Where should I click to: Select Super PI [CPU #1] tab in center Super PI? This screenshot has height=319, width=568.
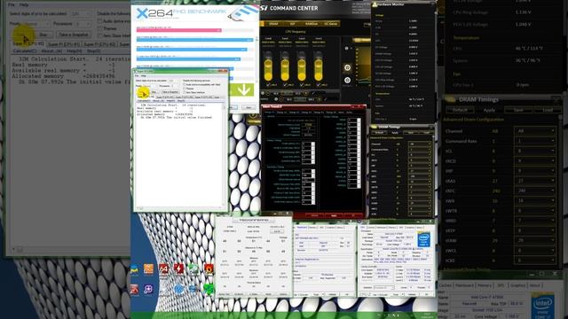[166, 97]
